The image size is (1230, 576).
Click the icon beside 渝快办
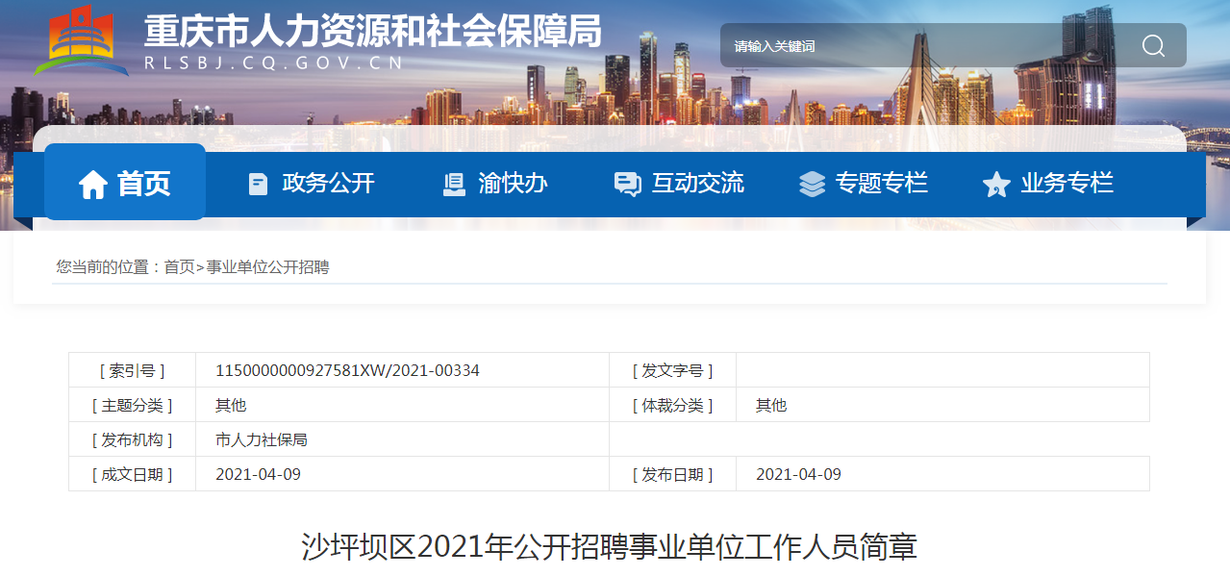[x=454, y=184]
